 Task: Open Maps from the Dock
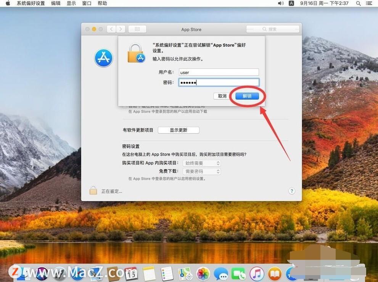coord(185,273)
